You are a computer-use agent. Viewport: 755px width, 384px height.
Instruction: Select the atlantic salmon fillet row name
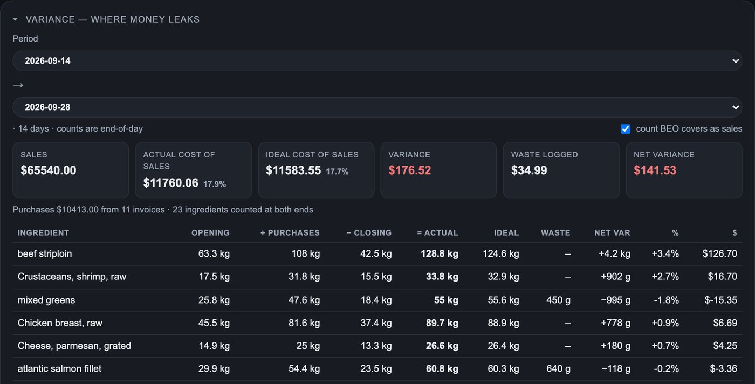click(59, 369)
